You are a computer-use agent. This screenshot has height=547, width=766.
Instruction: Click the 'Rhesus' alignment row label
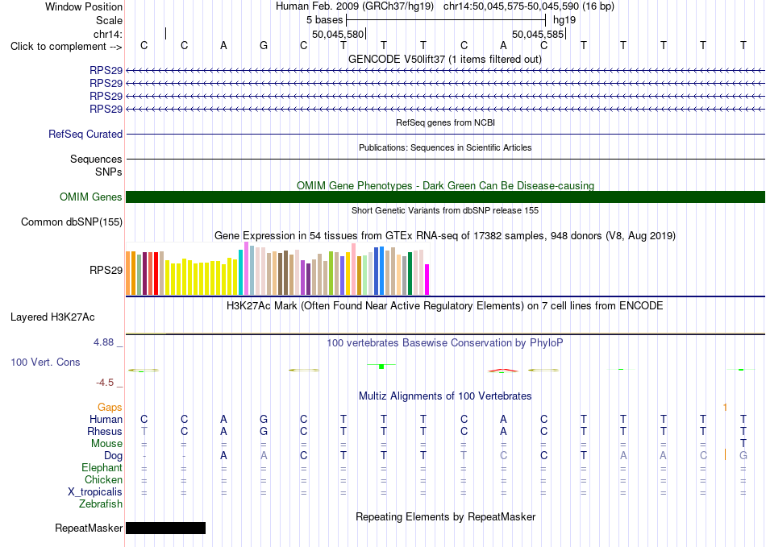pyautogui.click(x=105, y=431)
